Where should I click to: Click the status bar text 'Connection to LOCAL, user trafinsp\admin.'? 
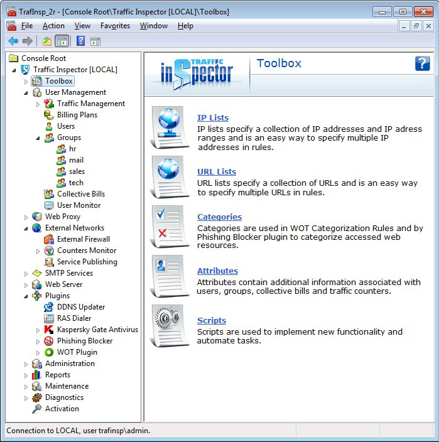click(78, 431)
